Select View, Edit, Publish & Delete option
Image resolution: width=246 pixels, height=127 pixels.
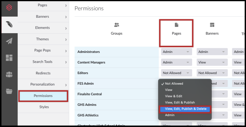pos(185,109)
